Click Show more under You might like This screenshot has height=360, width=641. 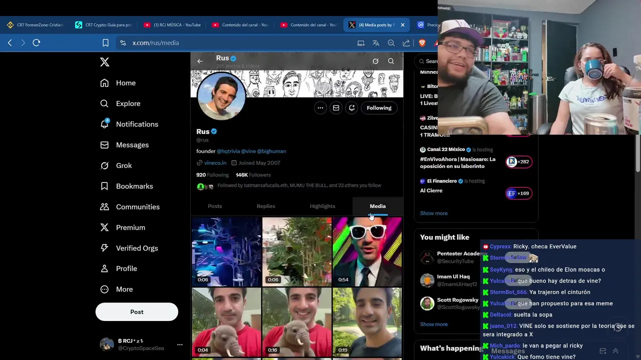coord(434,324)
